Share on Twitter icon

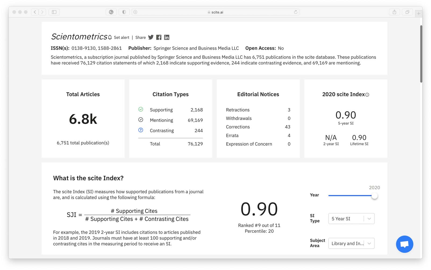pos(151,37)
